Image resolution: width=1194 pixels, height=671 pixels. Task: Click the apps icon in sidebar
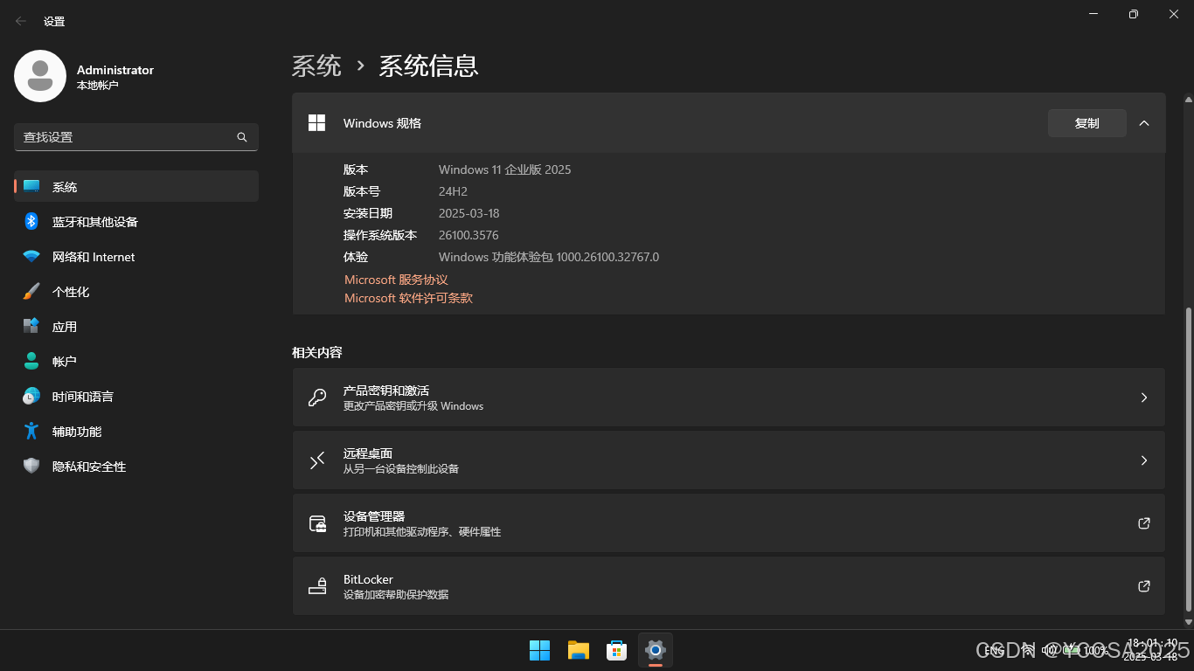click(31, 327)
